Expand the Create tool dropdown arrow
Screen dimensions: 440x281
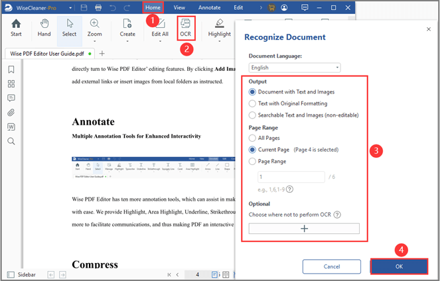coord(127,42)
